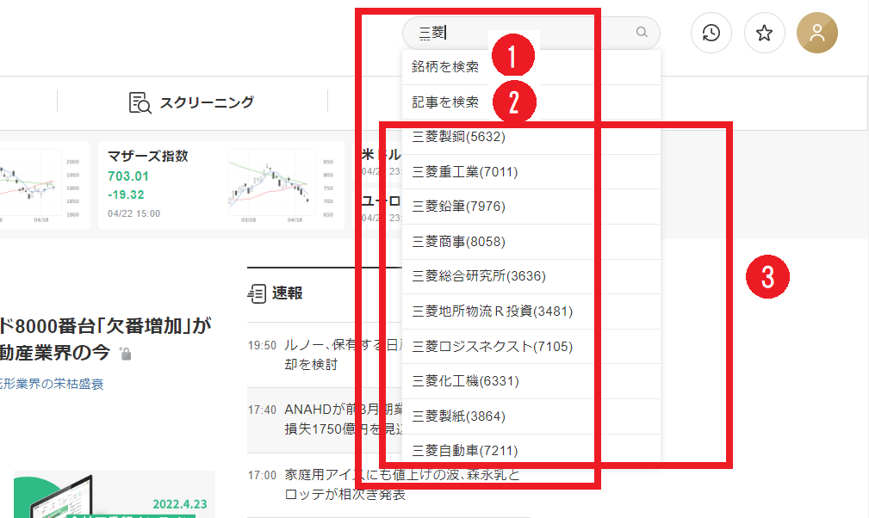Viewport: 869px width, 518px height.
Task: Click the スクリーニング document search icon
Action: [x=140, y=102]
